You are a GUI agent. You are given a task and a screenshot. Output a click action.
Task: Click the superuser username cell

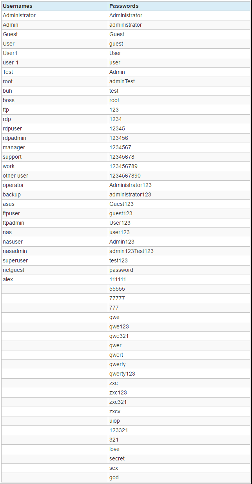coord(15,260)
